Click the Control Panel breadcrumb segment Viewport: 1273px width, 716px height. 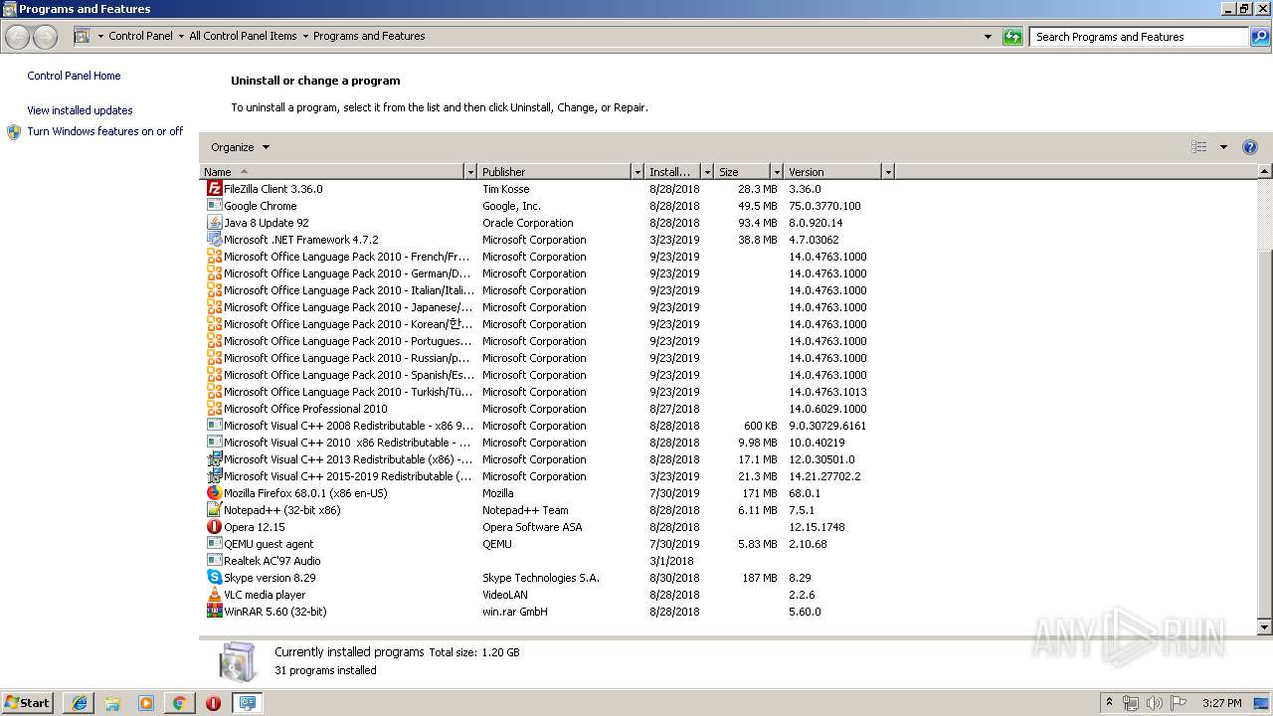point(140,36)
